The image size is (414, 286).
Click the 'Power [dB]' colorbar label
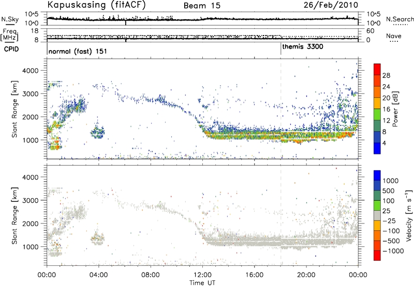tap(395, 109)
